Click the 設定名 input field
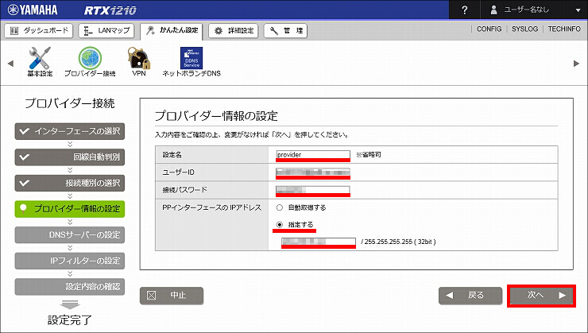This screenshot has height=333, width=588. tap(313, 154)
